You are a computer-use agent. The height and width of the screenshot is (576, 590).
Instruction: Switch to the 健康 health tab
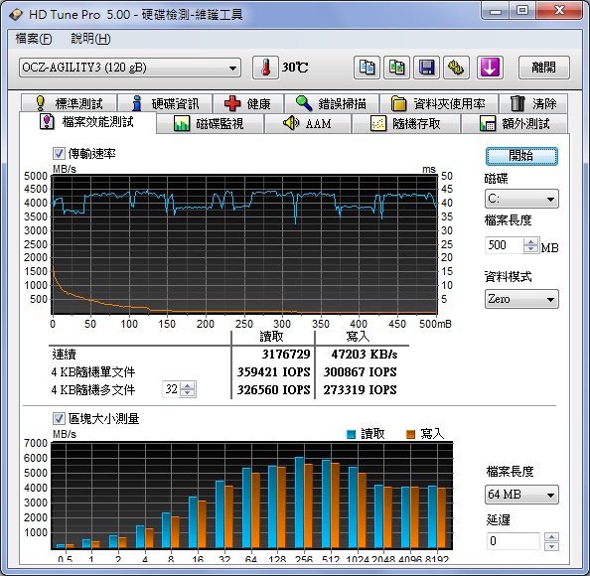coord(248,103)
